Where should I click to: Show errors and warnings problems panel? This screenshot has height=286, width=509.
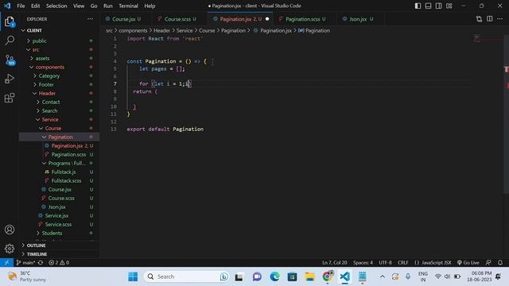tap(59, 262)
